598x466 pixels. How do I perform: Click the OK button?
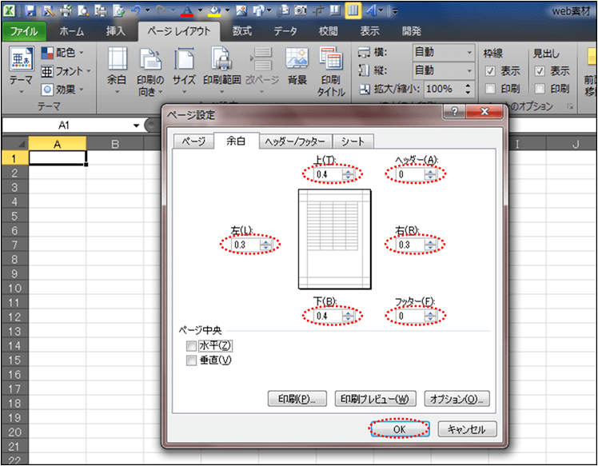tap(400, 429)
